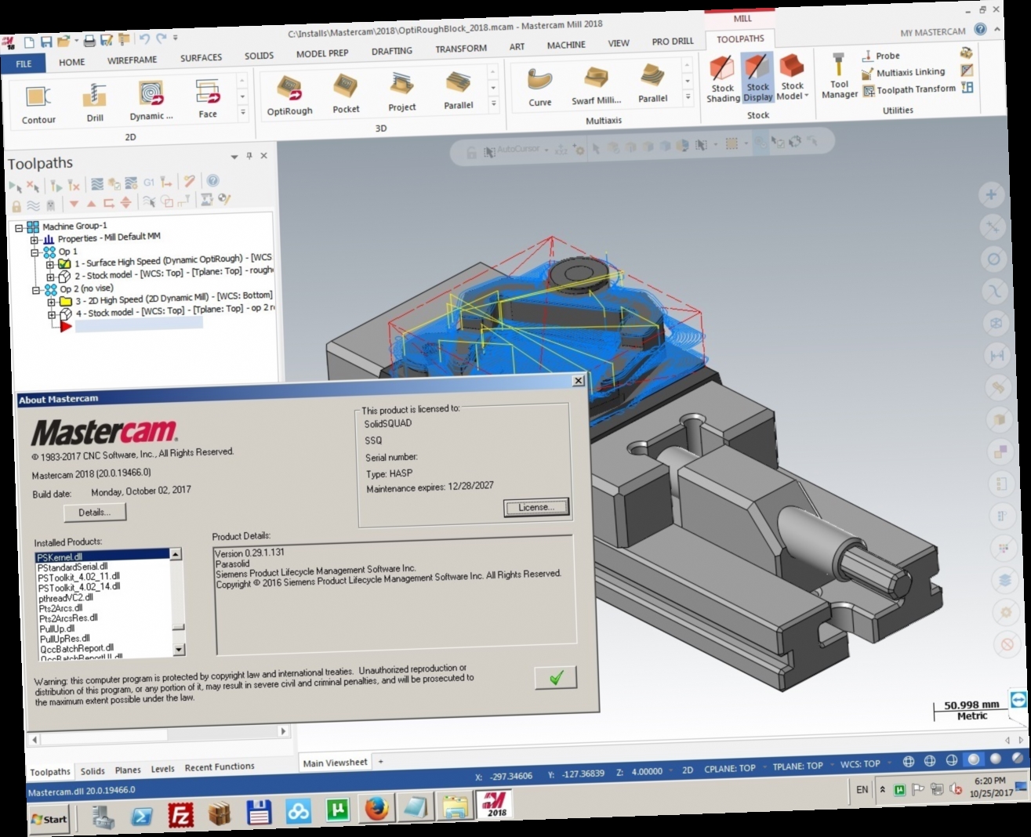
Task: Click the Installed Products scroll-down arrow
Action: pyautogui.click(x=179, y=649)
